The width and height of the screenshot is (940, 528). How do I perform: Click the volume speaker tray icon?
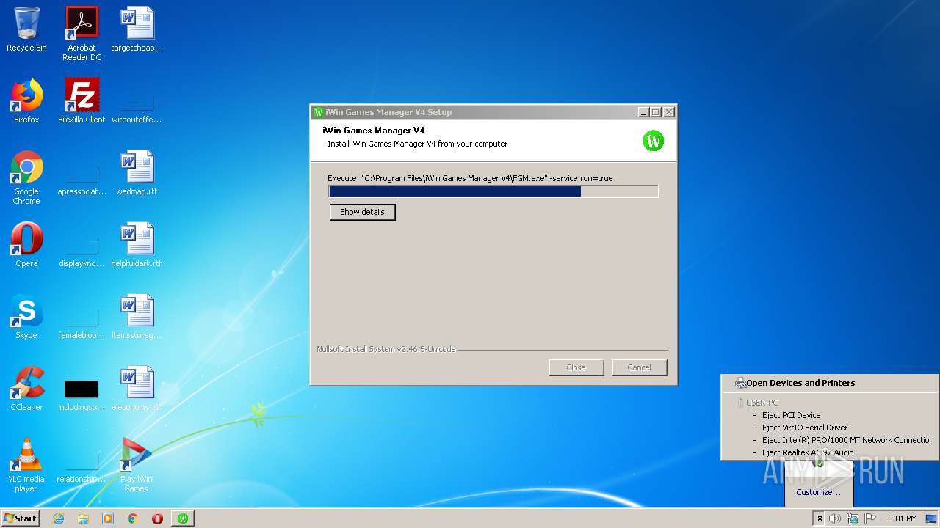[835, 518]
